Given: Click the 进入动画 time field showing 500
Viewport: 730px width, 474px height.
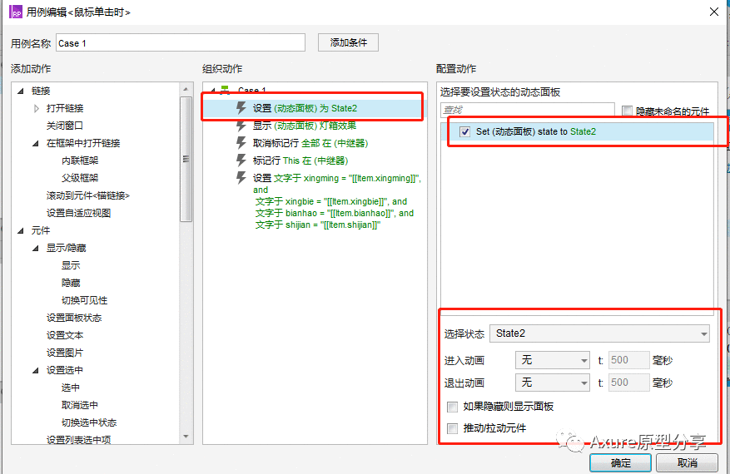Looking at the screenshot, I should tap(628, 360).
